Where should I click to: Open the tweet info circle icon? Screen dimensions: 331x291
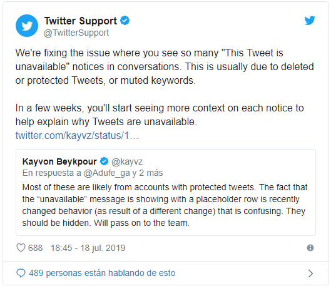[310, 248]
